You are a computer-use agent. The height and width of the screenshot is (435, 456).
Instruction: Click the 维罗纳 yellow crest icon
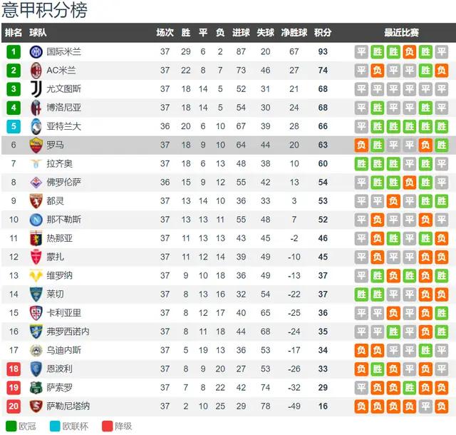click(x=36, y=276)
